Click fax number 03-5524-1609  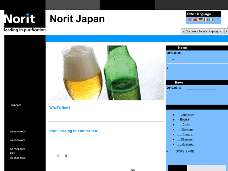point(18,158)
